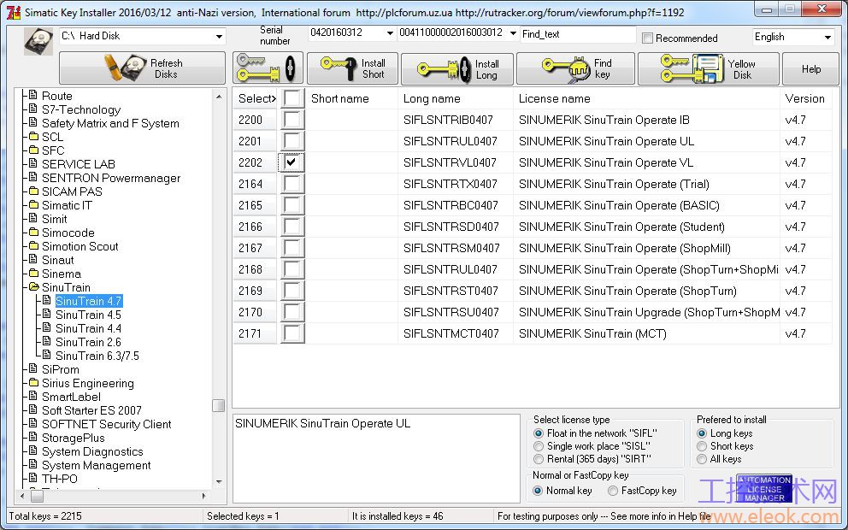Click the Refresh Disks button
The width and height of the screenshot is (848, 530).
(142, 68)
